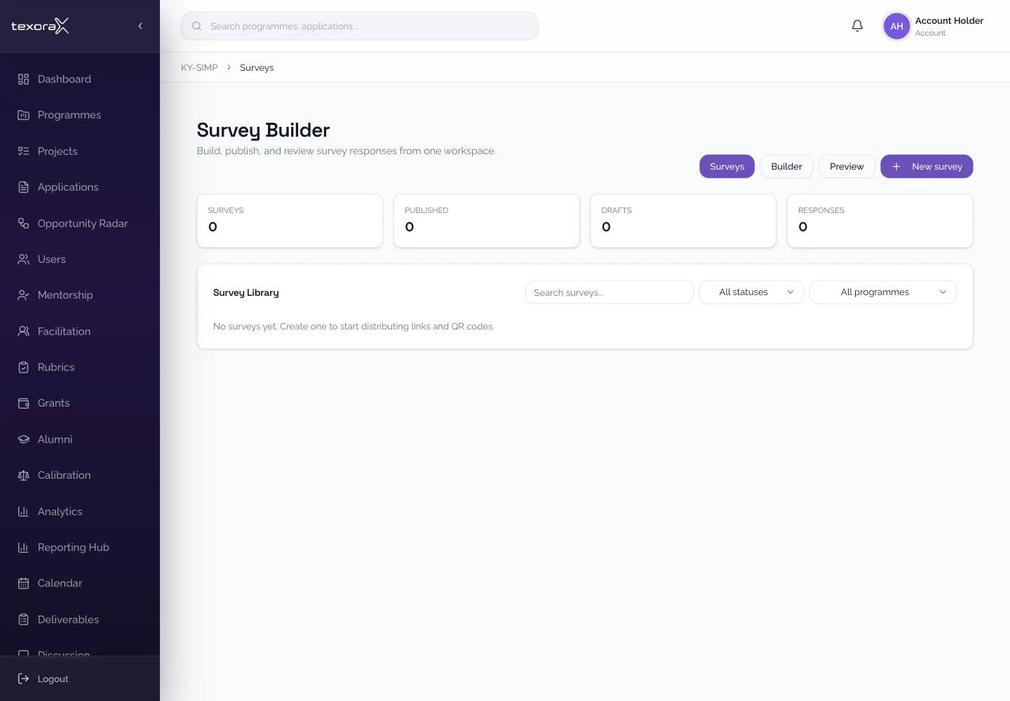Select the Projects list icon
Viewport: 1010px width, 701px height.
coord(23,151)
